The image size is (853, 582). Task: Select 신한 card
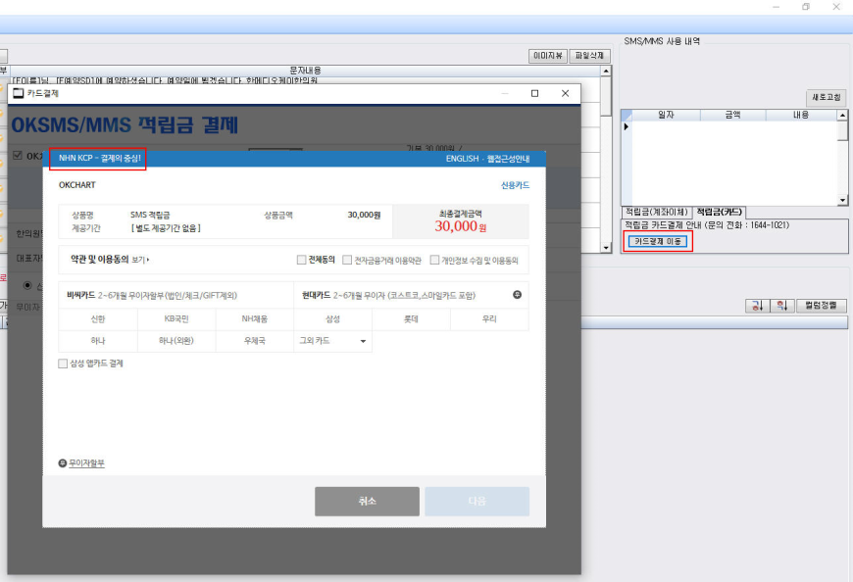pyautogui.click(x=98, y=319)
